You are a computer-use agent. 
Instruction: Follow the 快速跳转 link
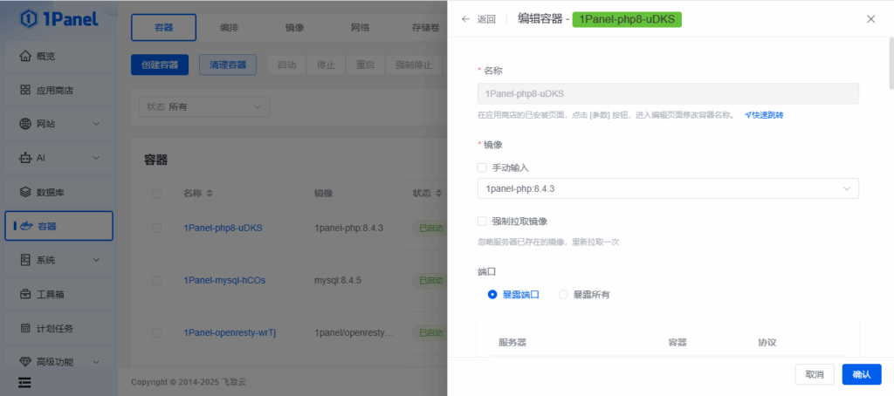[x=764, y=115]
